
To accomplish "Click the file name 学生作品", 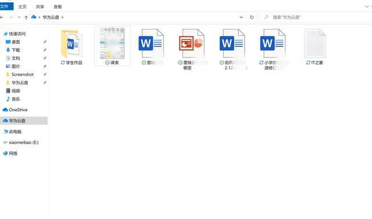I will (x=74, y=63).
